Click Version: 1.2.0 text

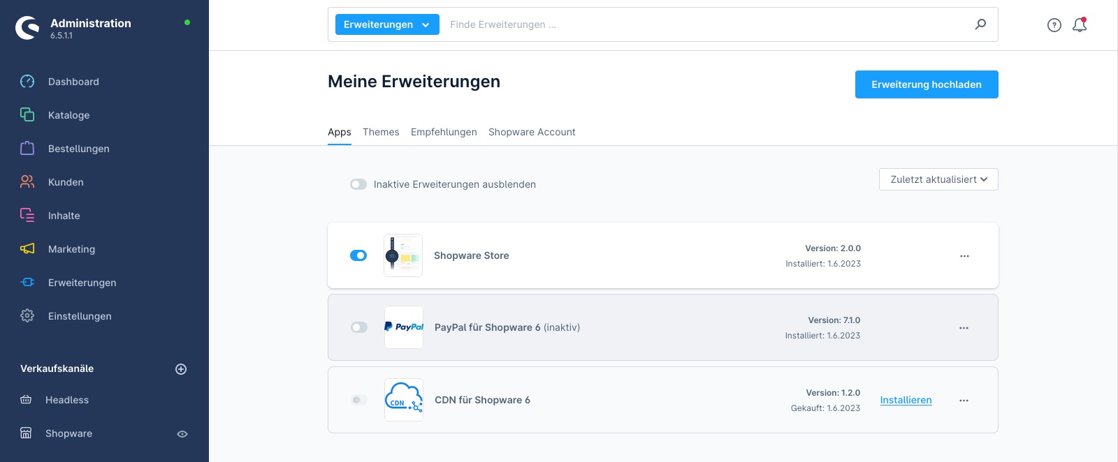[x=833, y=393]
